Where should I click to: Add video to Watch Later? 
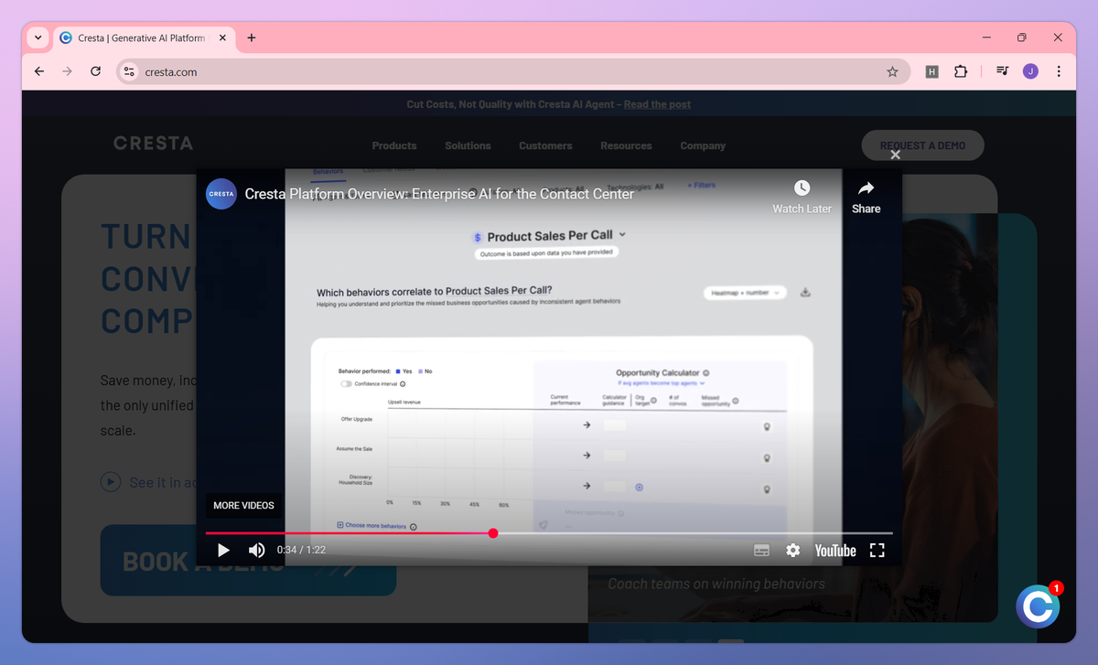point(802,196)
